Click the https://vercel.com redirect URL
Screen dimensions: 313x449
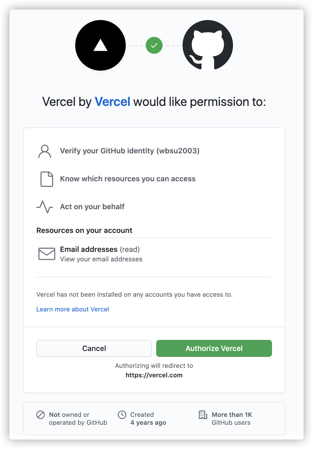click(x=154, y=375)
